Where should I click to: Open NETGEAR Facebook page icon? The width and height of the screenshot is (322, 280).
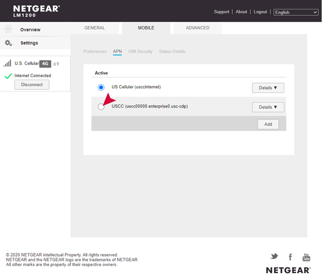290,257
